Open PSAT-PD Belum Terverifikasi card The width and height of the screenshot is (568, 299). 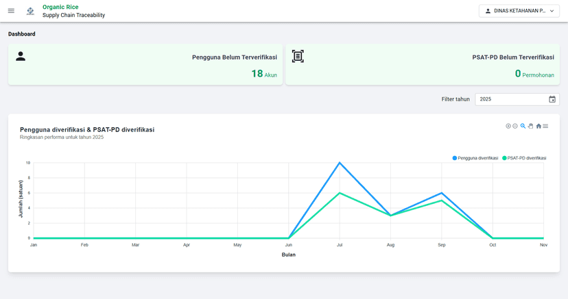[x=422, y=64]
